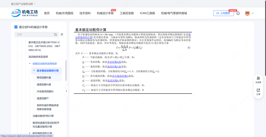Click the sidebar vertical scrollbar

point(66,71)
